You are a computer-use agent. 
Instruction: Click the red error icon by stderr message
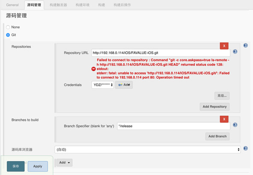[x=94, y=69]
